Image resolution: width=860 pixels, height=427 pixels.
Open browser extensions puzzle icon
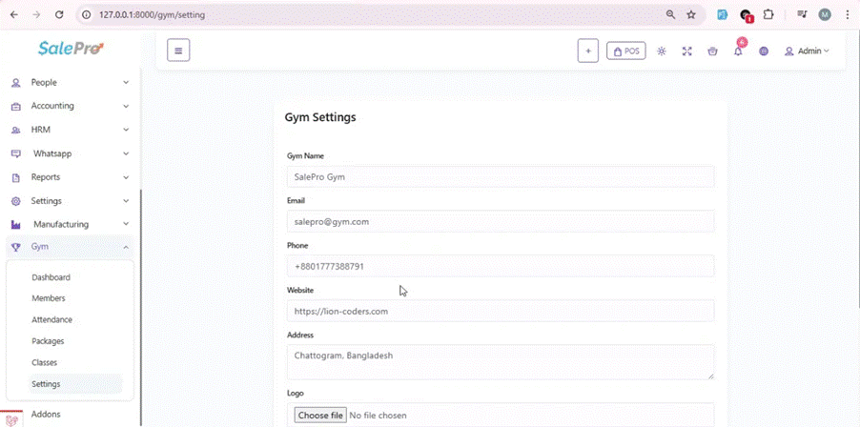[768, 15]
